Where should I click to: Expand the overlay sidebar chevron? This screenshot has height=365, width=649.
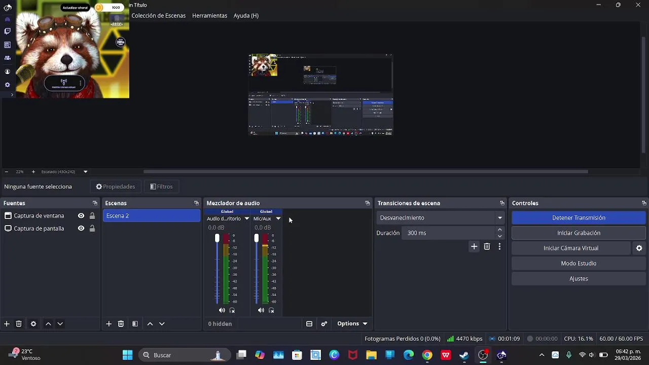[12, 95]
